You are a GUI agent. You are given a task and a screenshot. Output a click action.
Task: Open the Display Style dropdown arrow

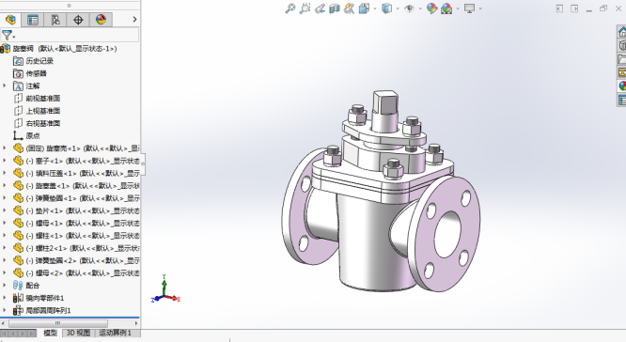click(398, 8)
